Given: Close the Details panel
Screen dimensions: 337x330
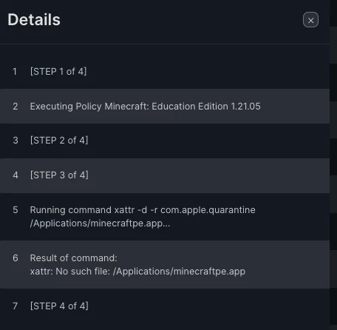Looking at the screenshot, I should pyautogui.click(x=310, y=20).
